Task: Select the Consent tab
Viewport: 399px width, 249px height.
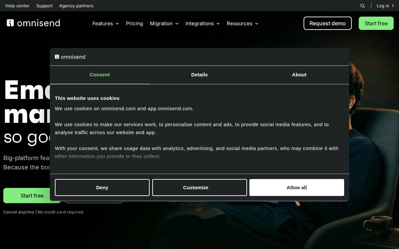Action: click(100, 75)
